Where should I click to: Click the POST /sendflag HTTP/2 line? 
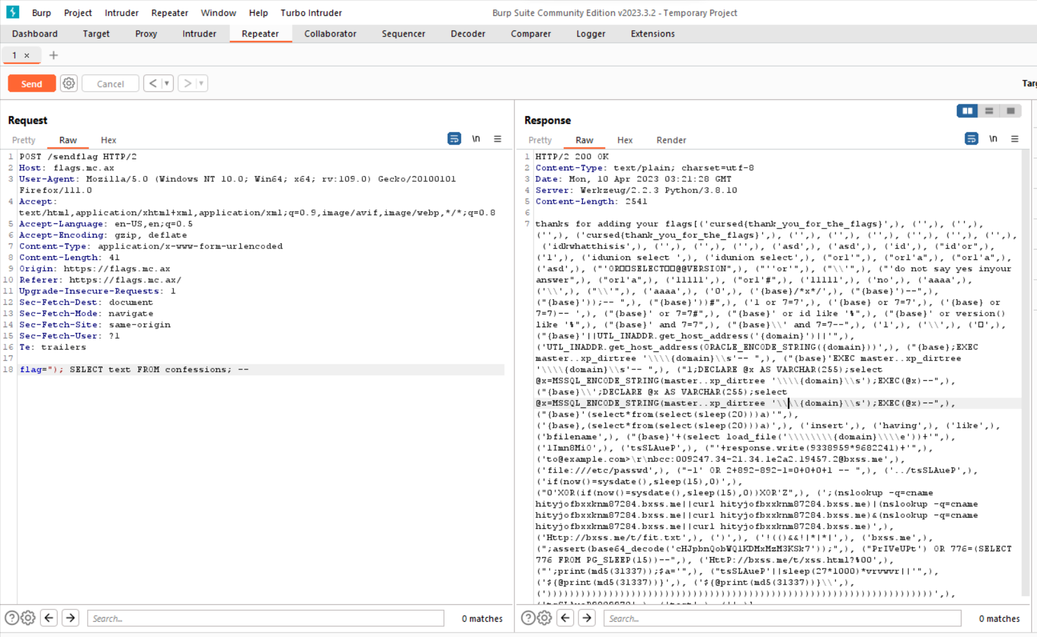78,156
